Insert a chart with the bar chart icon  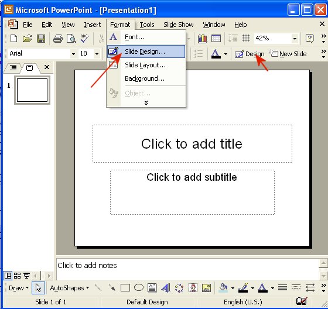(202, 39)
